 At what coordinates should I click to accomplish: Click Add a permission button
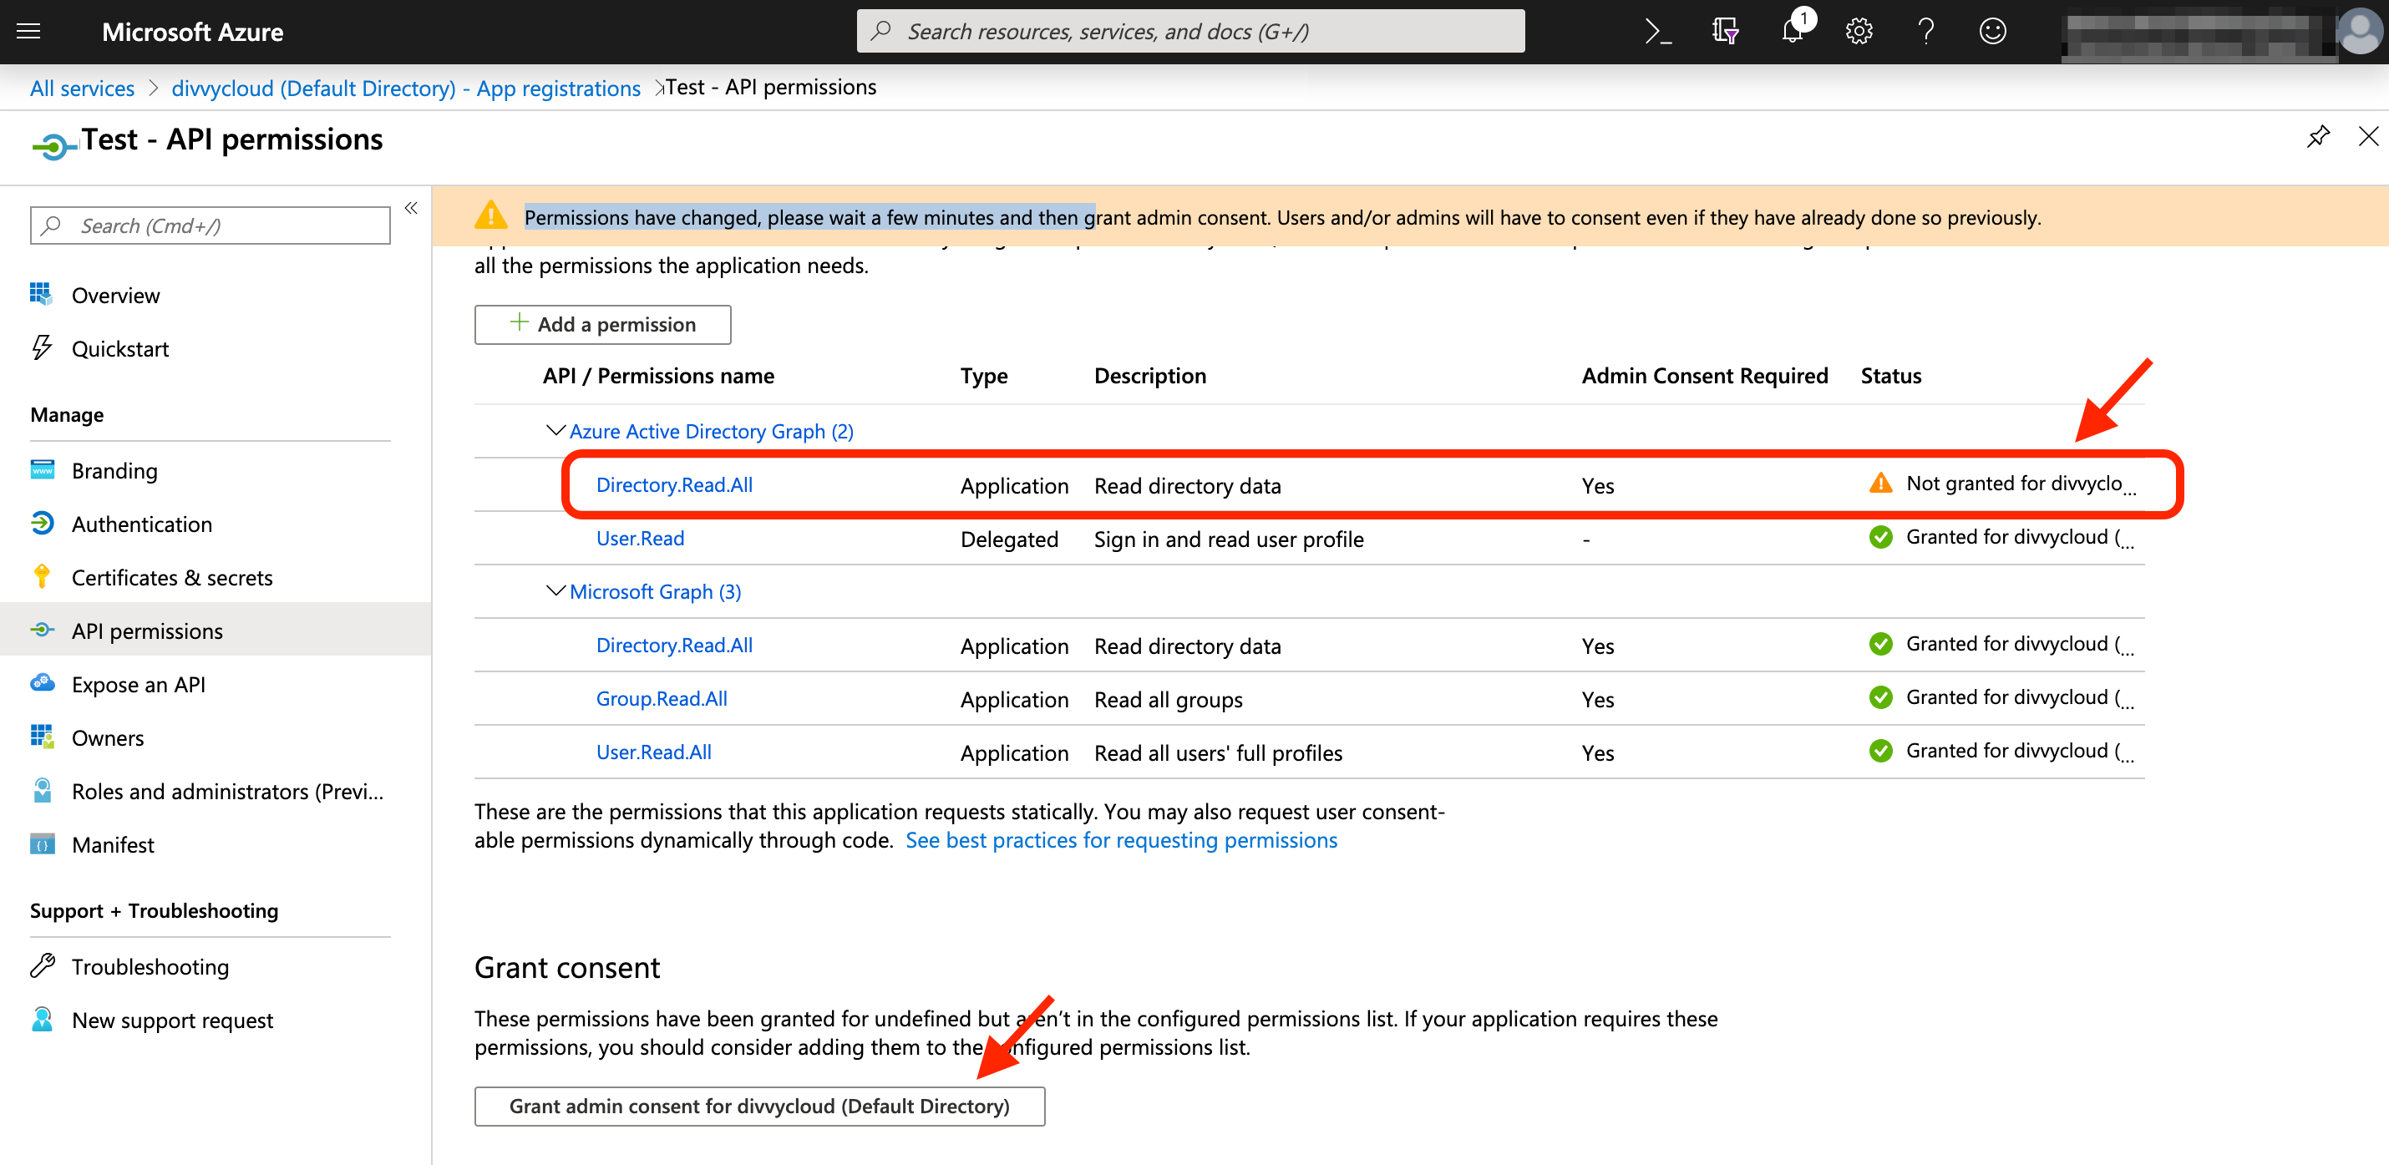coord(602,324)
